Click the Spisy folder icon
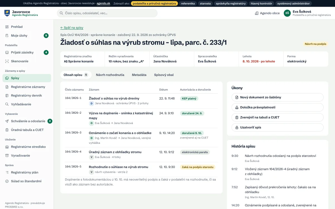The image size is (335, 209). [7, 78]
